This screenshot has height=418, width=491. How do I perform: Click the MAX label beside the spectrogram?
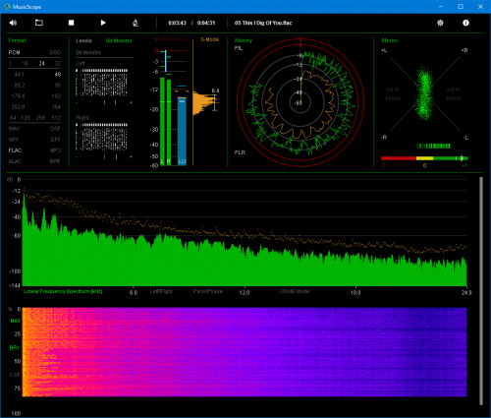click(15, 321)
